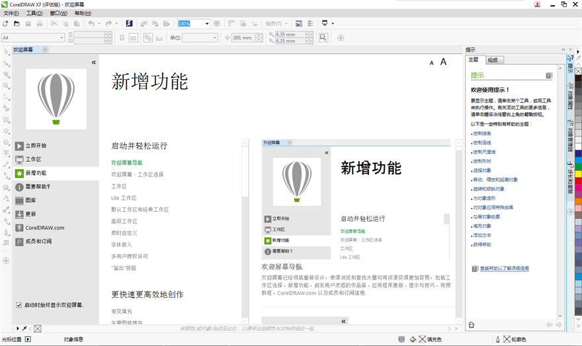Screen dimensions: 582x346
Task: Click '添加文本' hint topic link
Action: point(482,235)
